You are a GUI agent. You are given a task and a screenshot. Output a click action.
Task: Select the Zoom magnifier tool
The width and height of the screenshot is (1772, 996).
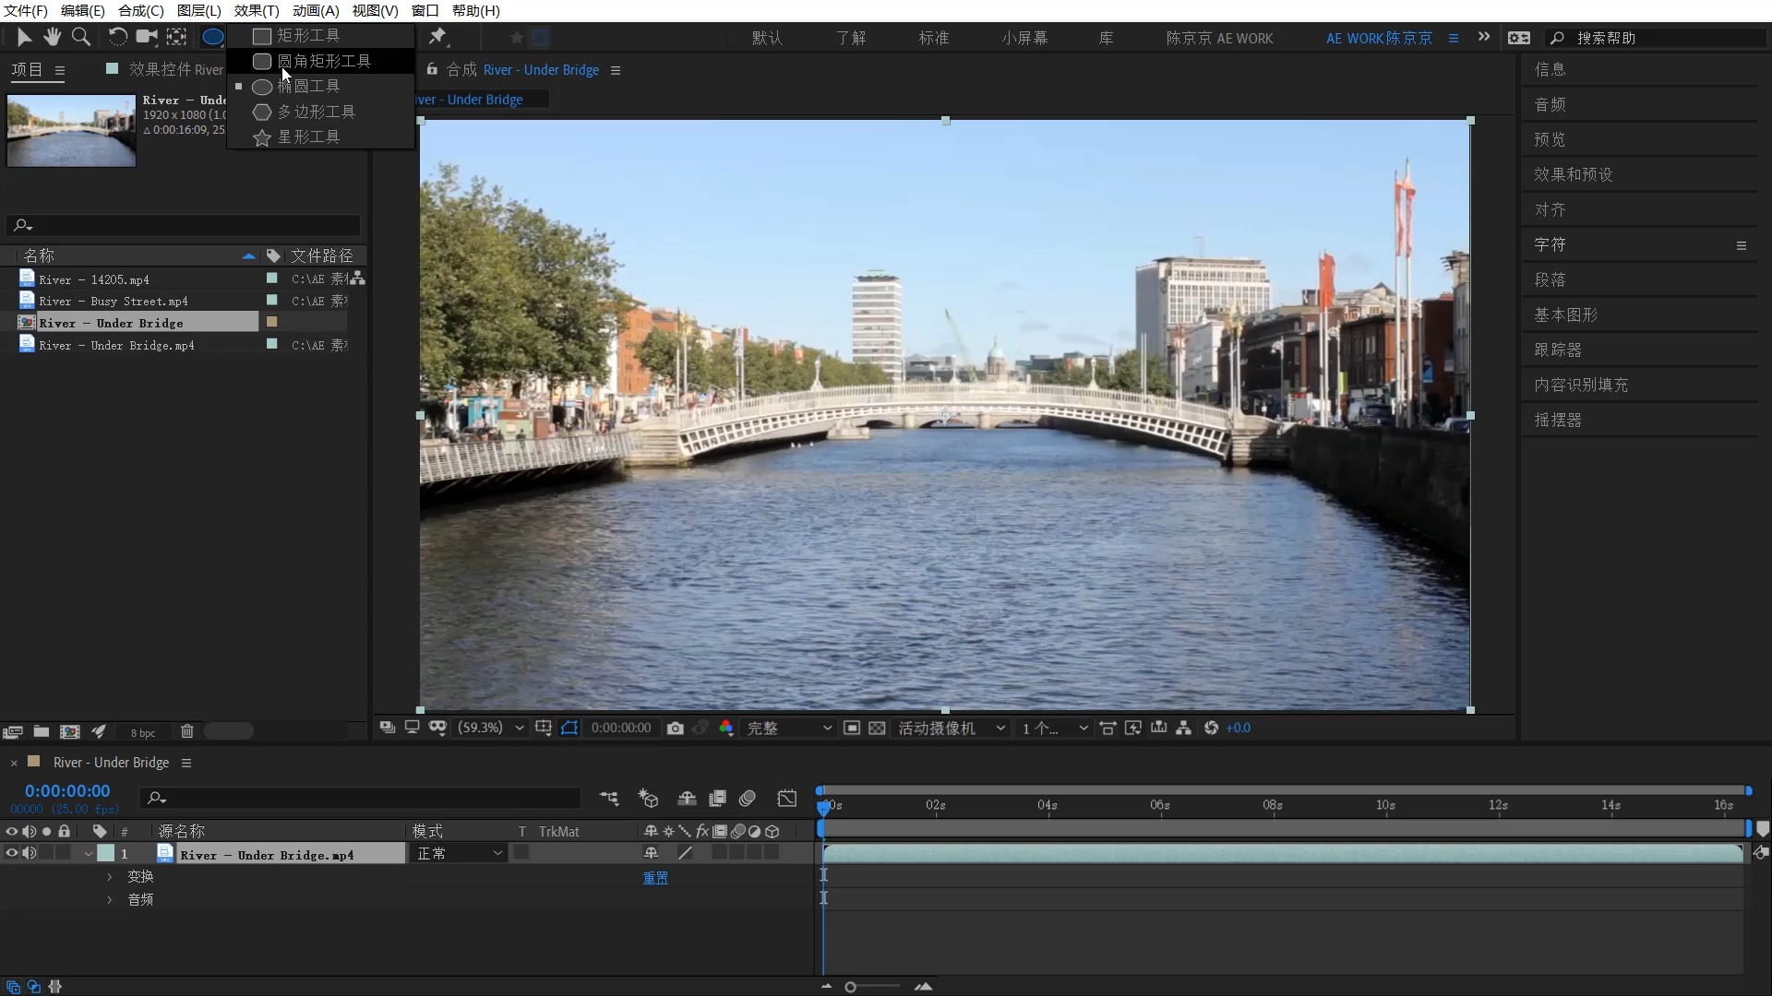pos(81,37)
